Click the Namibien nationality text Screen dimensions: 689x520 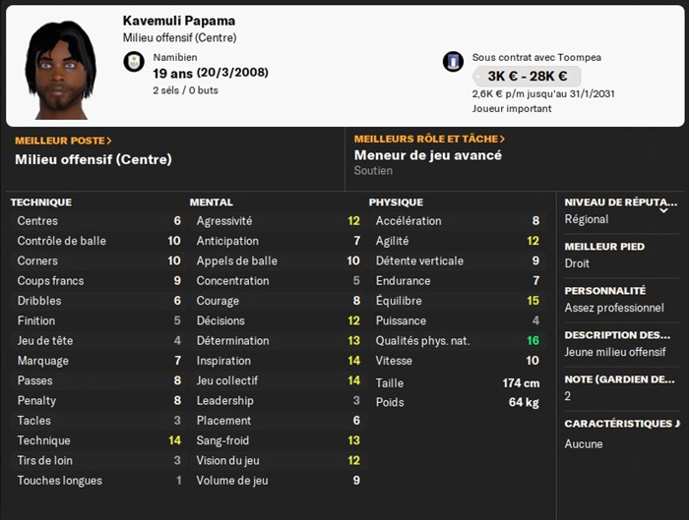(x=174, y=57)
